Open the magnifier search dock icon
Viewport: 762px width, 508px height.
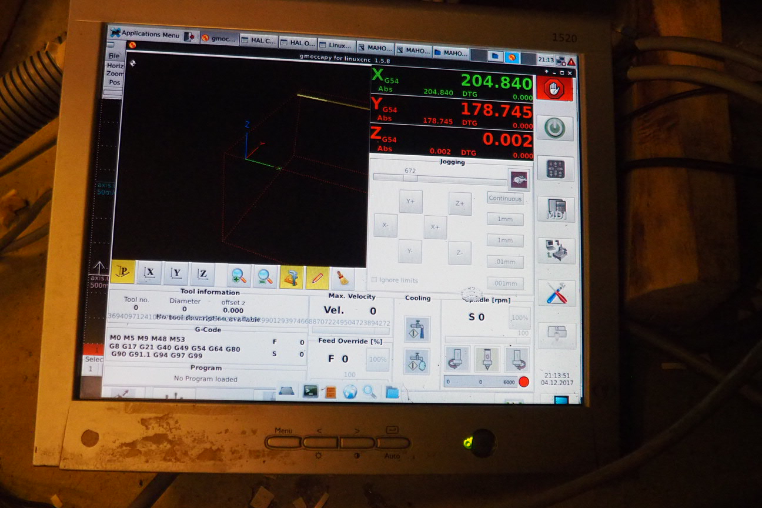click(x=370, y=392)
